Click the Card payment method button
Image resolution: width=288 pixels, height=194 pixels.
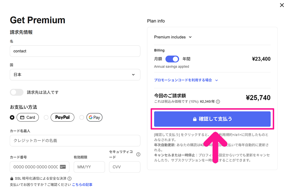28,117
